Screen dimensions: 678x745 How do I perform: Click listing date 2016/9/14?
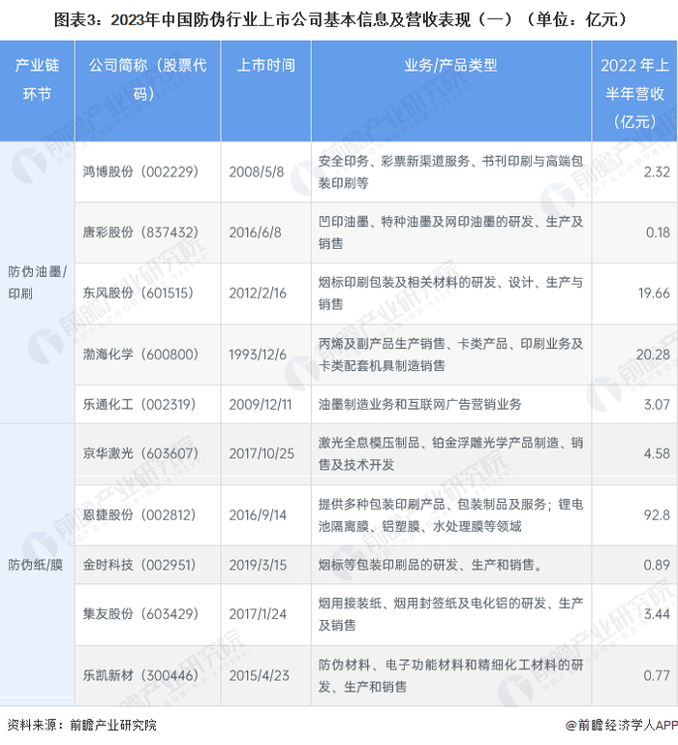[258, 515]
